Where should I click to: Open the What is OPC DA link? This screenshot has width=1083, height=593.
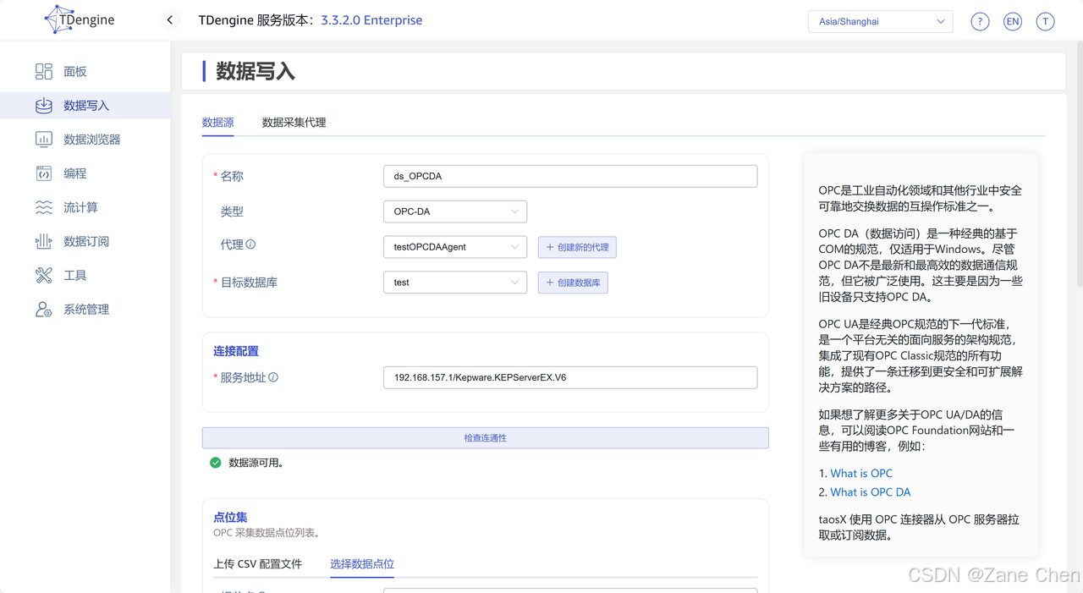(x=871, y=491)
